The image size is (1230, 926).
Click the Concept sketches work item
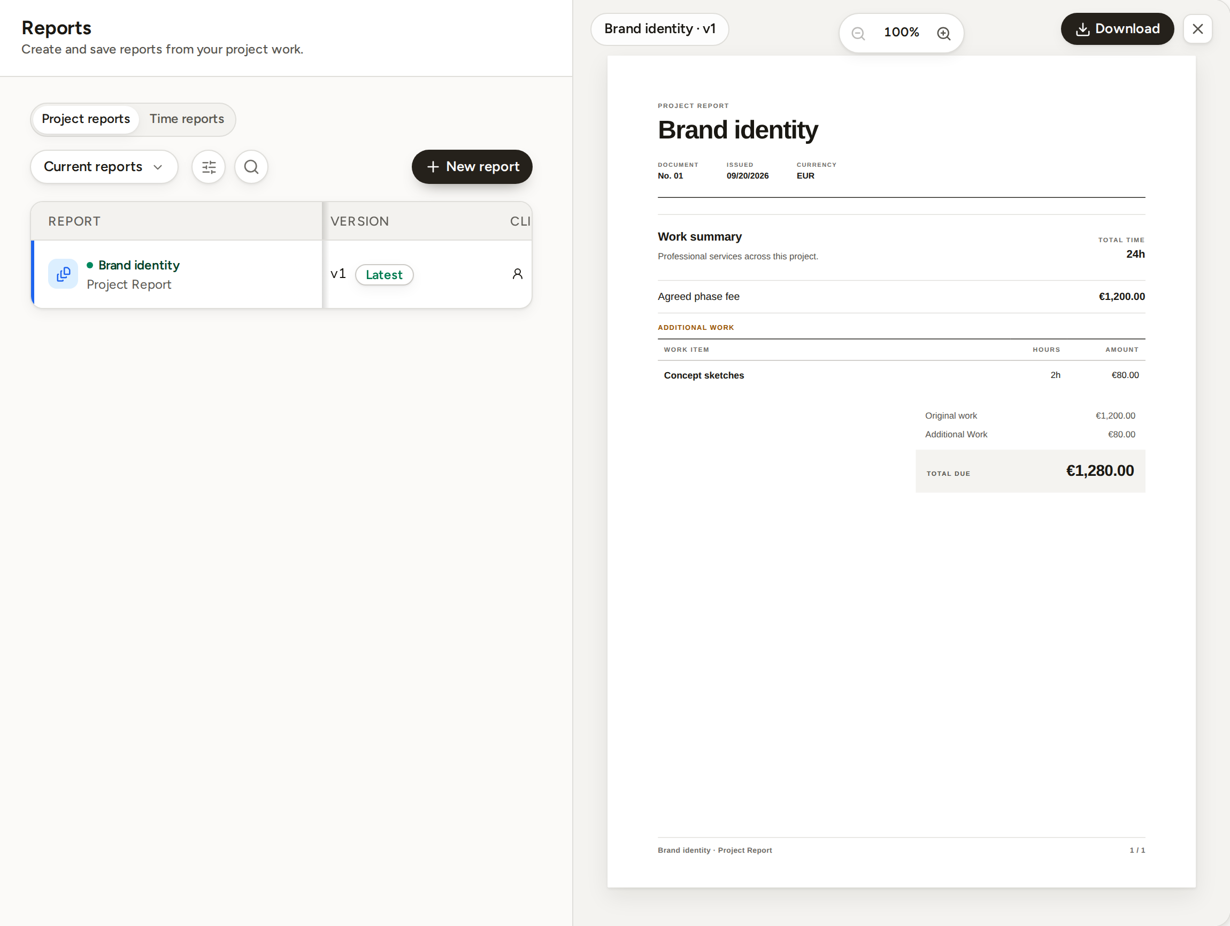pyautogui.click(x=704, y=375)
